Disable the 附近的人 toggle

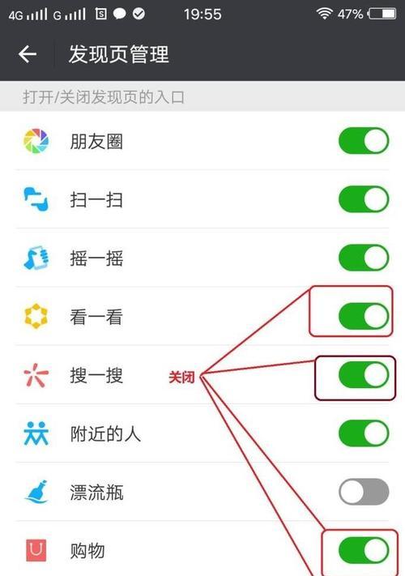[x=364, y=433]
